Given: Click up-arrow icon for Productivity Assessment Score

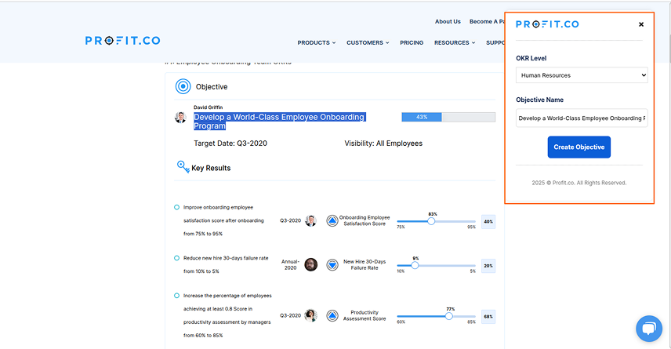Looking at the screenshot, I should [x=332, y=315].
